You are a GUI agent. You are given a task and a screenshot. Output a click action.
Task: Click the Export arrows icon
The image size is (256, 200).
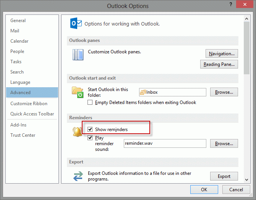(78, 176)
